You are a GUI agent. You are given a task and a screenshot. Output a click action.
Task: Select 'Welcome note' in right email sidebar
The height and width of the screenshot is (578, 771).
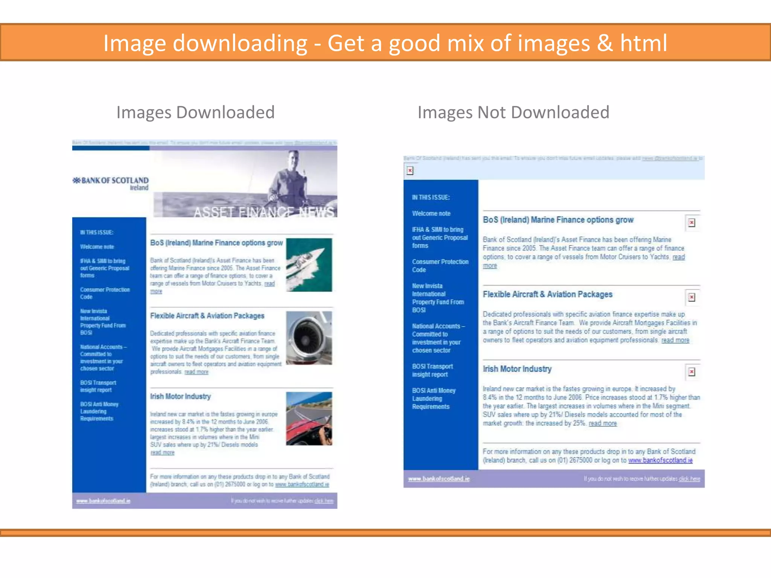[431, 213]
